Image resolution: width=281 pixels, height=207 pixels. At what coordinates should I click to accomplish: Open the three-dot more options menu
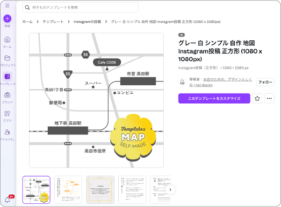coord(269,98)
